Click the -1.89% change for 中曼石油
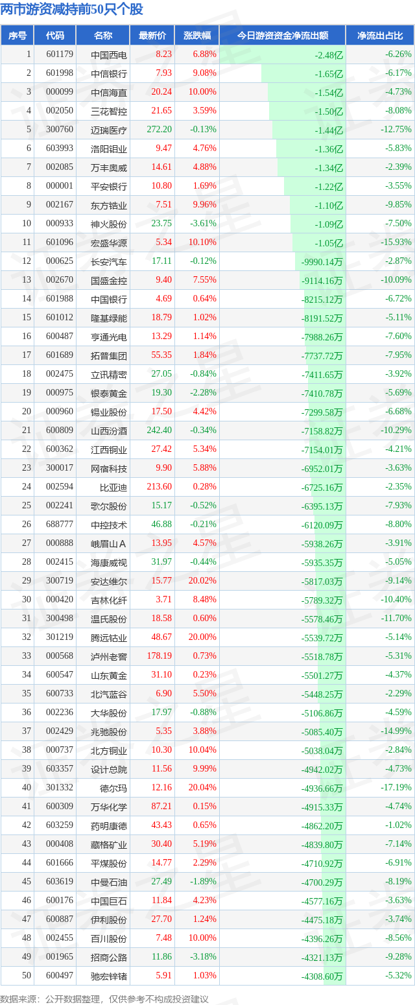Image resolution: width=415 pixels, height=1005 pixels. click(x=203, y=882)
